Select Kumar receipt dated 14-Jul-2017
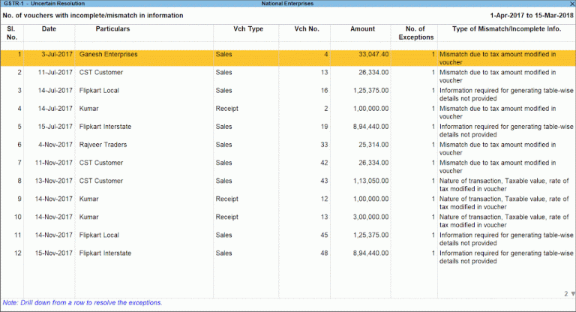 tap(288, 112)
